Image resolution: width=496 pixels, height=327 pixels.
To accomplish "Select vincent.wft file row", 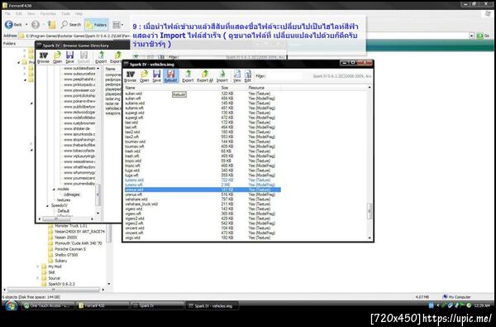I will 203,233.
